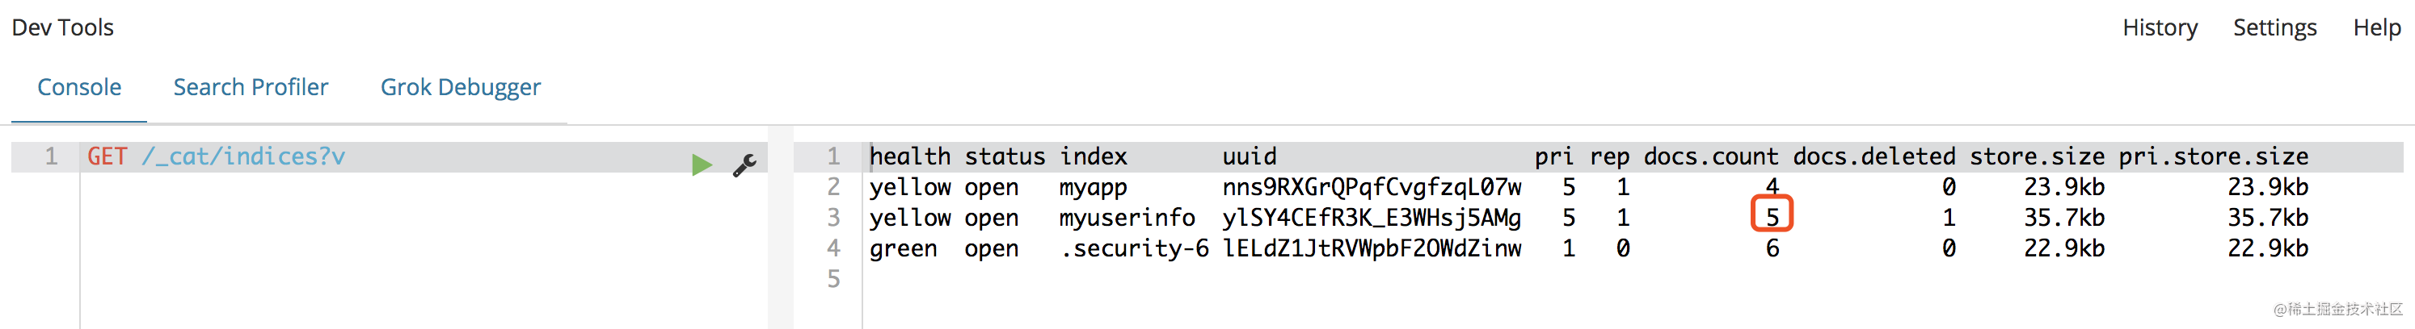This screenshot has width=2415, height=329.
Task: Open the Settings link
Action: (x=2274, y=28)
